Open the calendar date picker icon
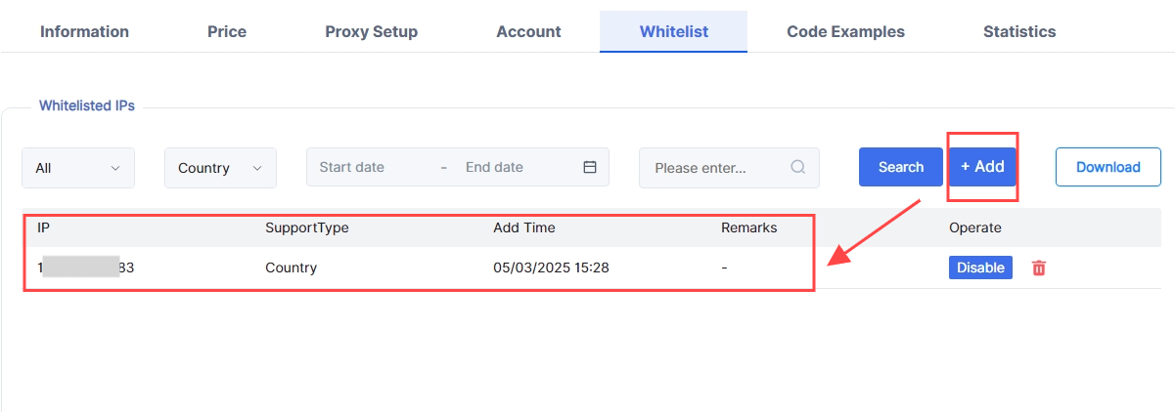 tap(590, 167)
